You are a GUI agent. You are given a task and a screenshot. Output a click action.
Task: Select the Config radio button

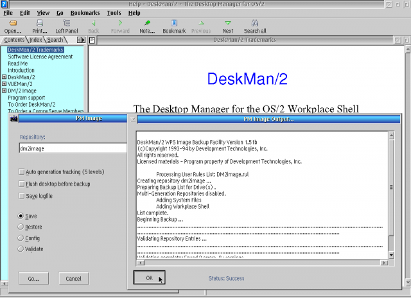(x=21, y=238)
